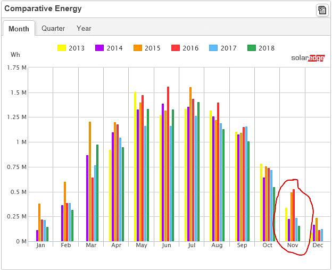
Task: Click the Mar axis label
Action: coord(91,245)
